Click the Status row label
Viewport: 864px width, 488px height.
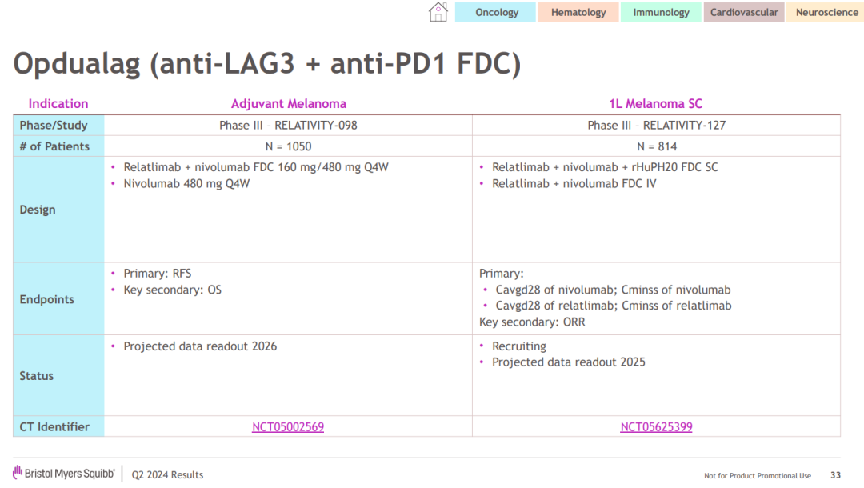(37, 376)
